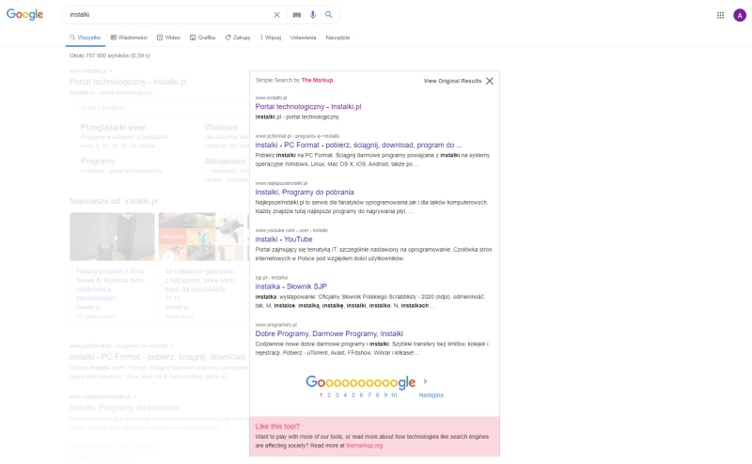Go to results page 8
The width and height of the screenshot is (752, 464).
(x=378, y=395)
